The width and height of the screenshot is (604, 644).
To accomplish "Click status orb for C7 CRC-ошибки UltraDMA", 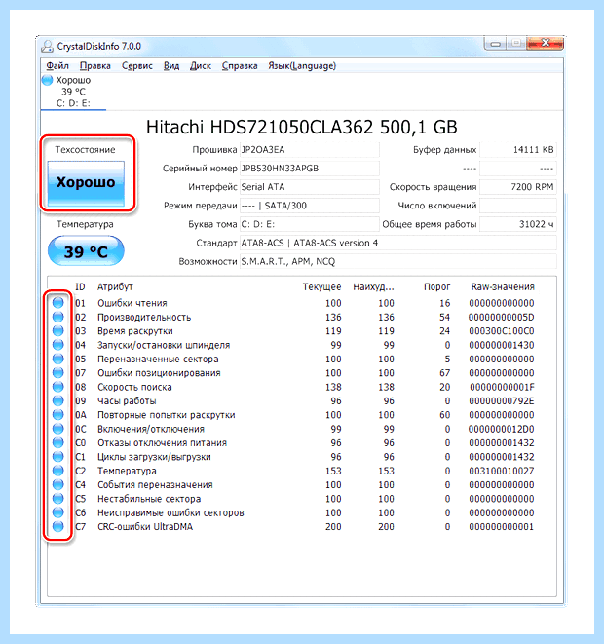I will 57,526.
